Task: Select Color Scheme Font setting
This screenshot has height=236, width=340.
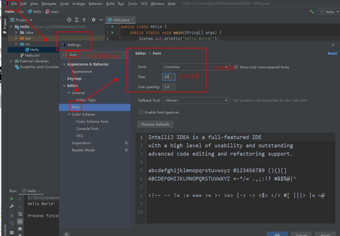Action: [92, 121]
